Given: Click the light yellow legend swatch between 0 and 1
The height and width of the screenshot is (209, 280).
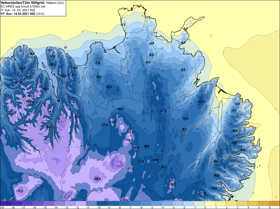Looking at the screenshot, I should (x=210, y=204).
